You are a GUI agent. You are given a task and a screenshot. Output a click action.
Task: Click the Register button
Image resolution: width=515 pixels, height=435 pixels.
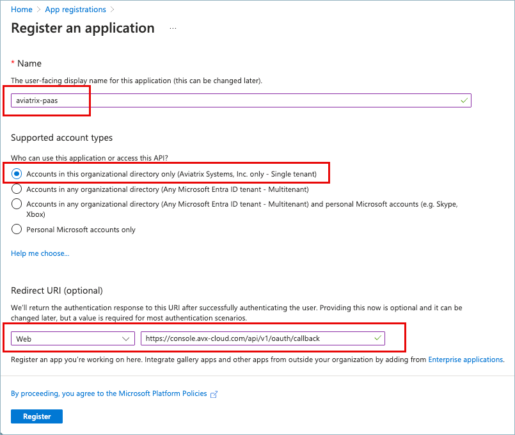pos(36,416)
